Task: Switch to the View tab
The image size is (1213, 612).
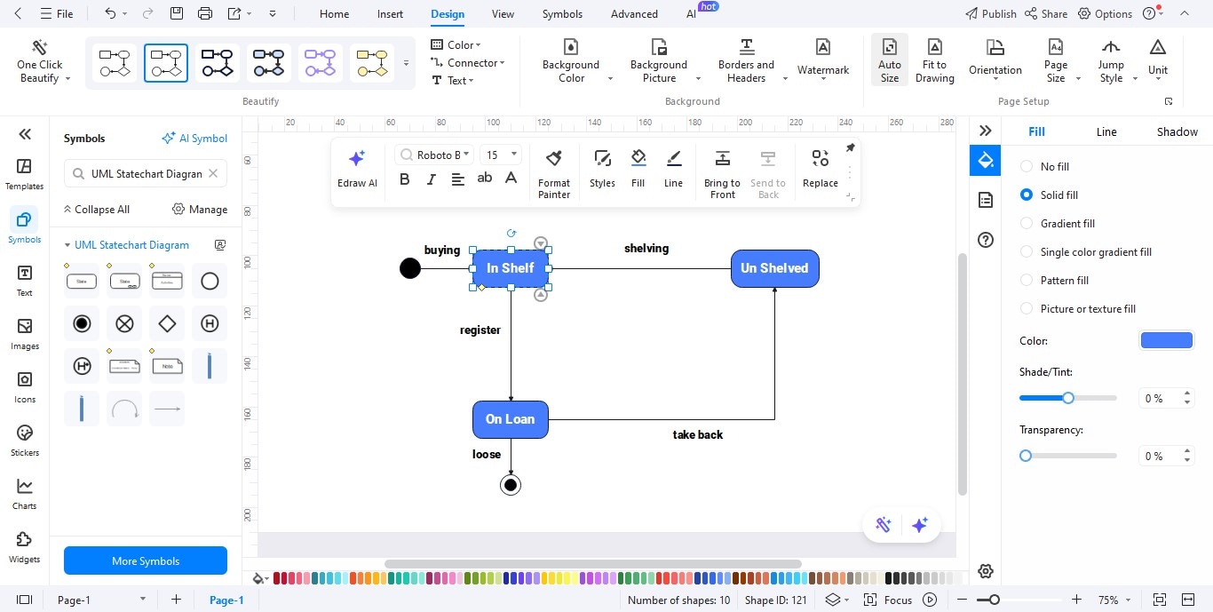Action: click(503, 14)
